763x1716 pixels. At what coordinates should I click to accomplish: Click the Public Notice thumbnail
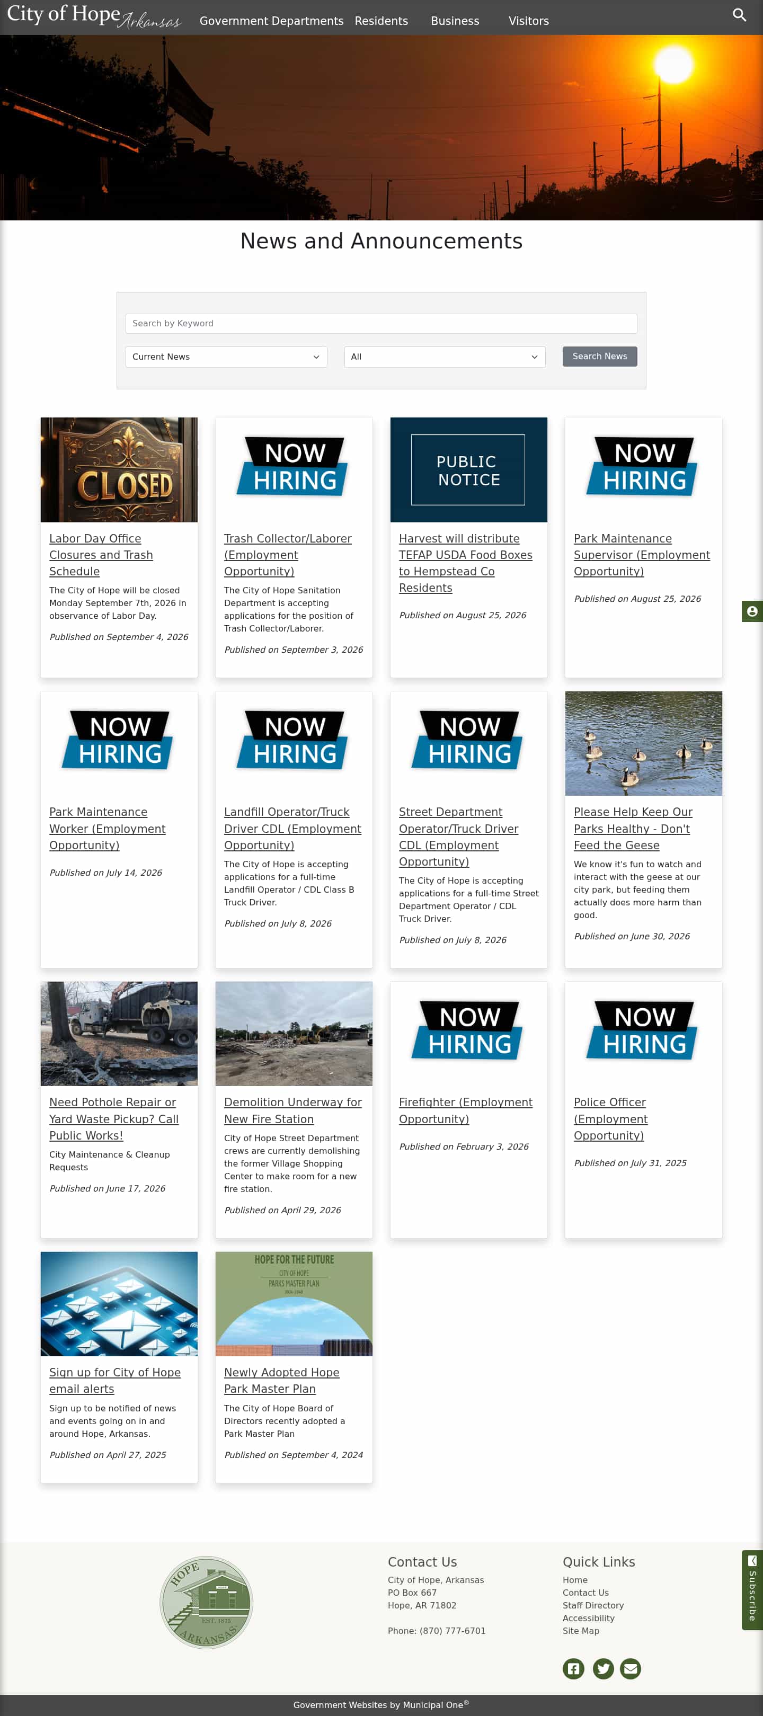pos(468,469)
